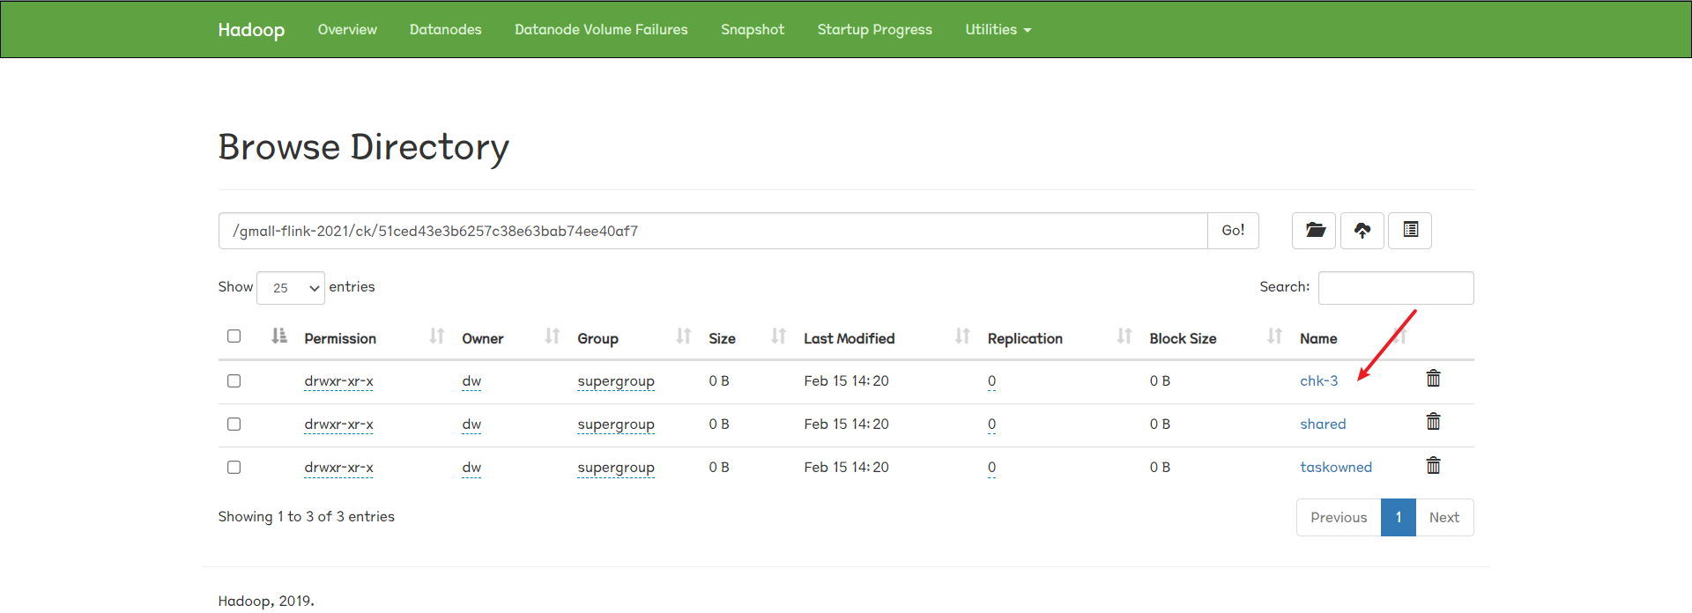Check the checkbox for the shared row
The height and width of the screenshot is (613, 1692).
(x=234, y=424)
